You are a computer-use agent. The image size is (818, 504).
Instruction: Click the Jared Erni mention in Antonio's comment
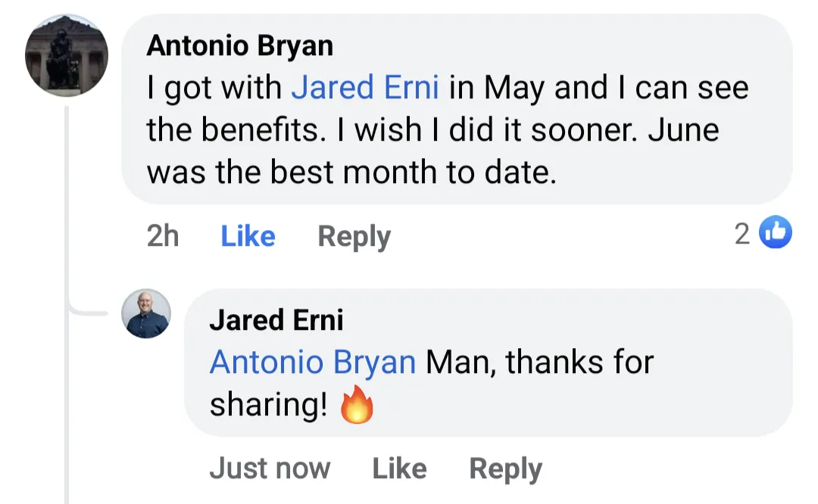point(365,89)
